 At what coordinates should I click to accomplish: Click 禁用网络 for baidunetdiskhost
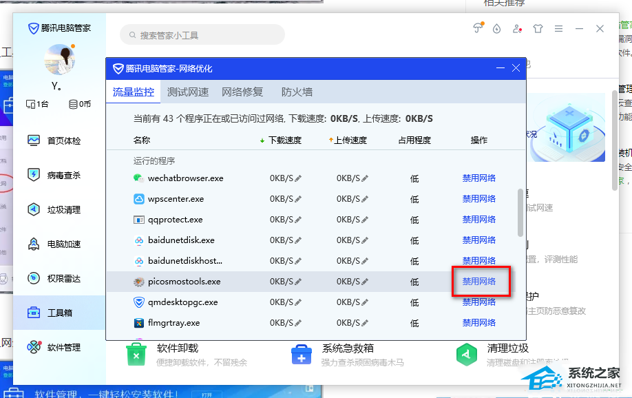(479, 260)
